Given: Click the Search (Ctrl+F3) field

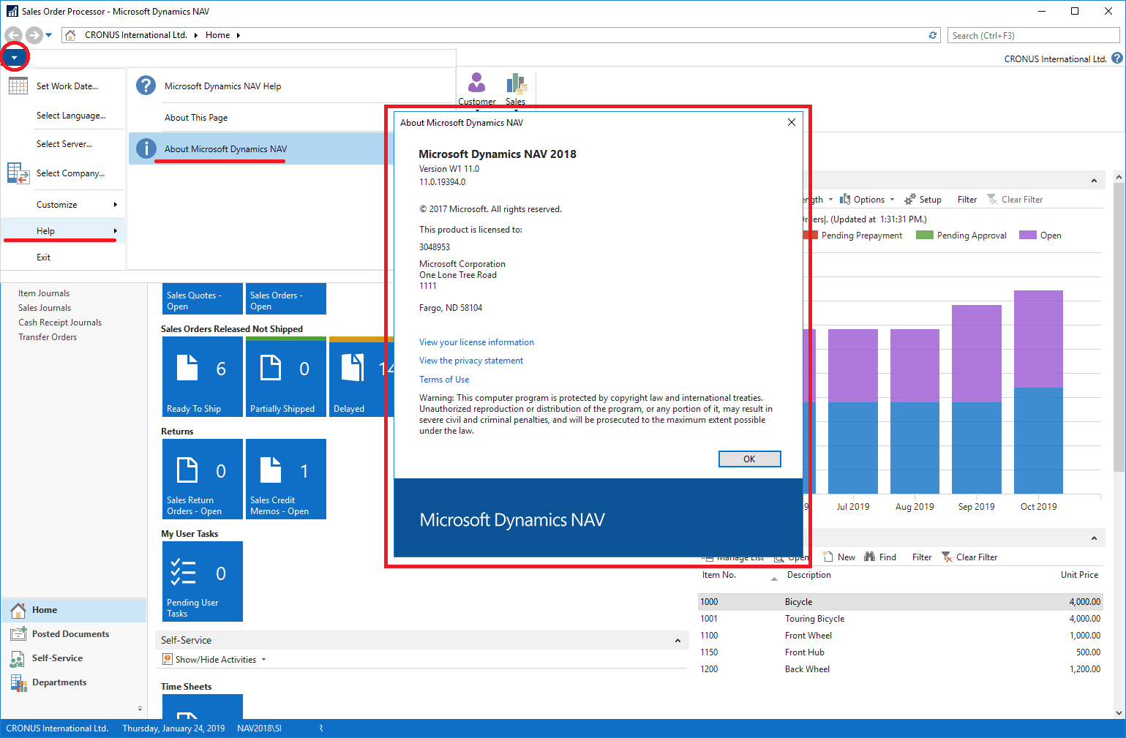Looking at the screenshot, I should [1034, 35].
